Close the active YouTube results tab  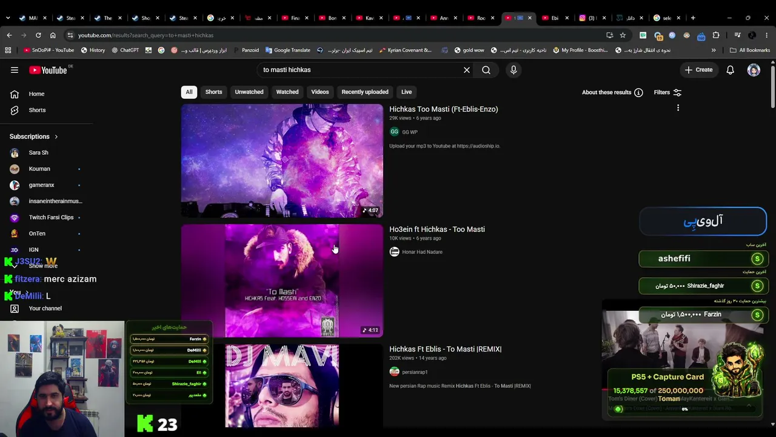point(529,18)
